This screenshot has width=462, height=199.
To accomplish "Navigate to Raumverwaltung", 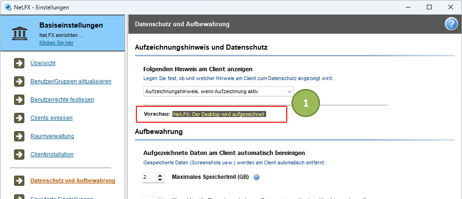I will pos(52,136).
